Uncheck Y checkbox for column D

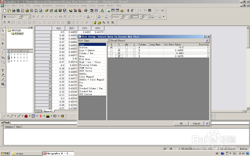(119, 56)
